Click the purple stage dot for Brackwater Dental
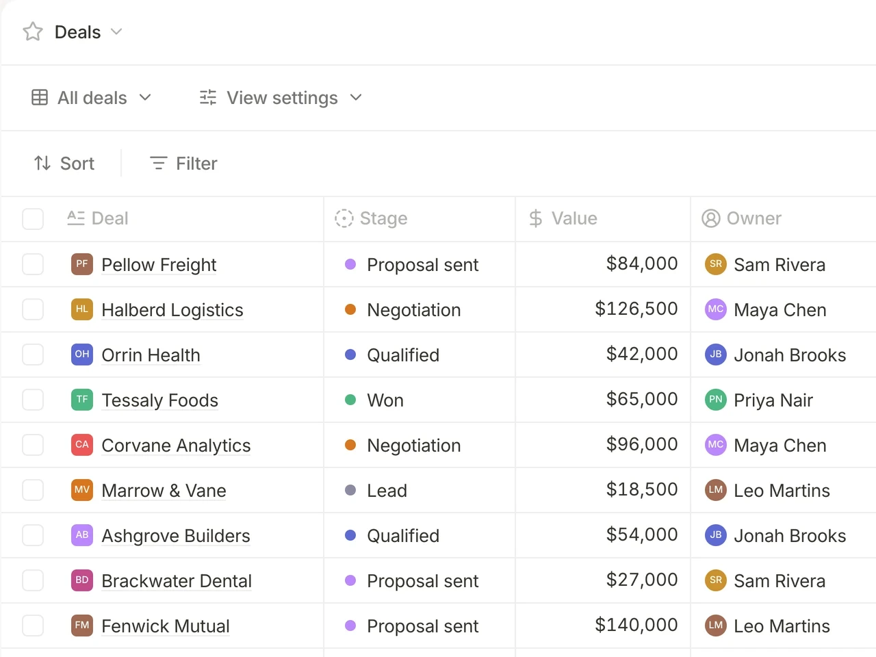 click(350, 580)
